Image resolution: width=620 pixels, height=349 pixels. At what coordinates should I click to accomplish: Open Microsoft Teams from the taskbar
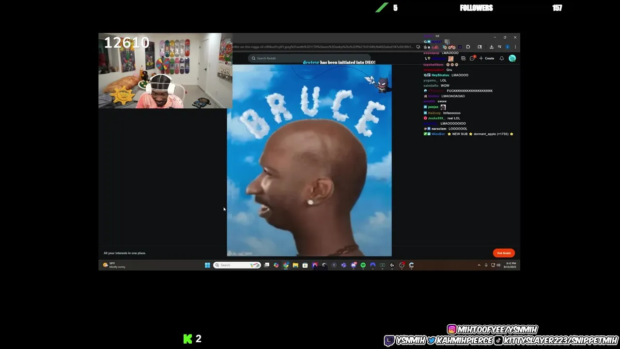pos(344,265)
